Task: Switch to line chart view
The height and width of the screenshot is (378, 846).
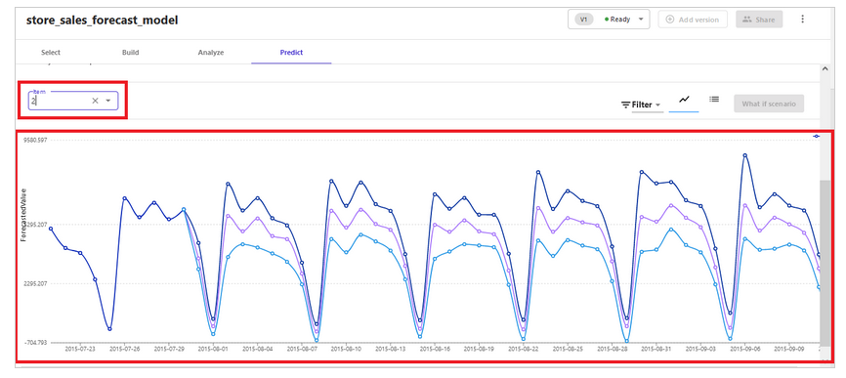Action: click(684, 100)
